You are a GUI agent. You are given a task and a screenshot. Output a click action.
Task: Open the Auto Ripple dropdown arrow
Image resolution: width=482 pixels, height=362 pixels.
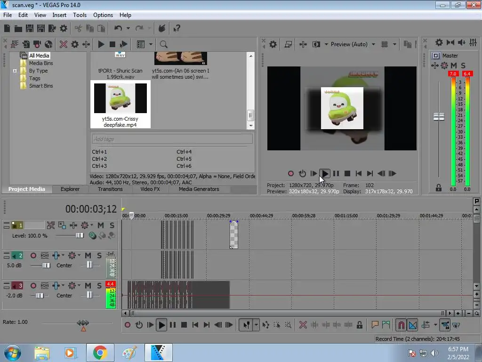click(x=435, y=325)
